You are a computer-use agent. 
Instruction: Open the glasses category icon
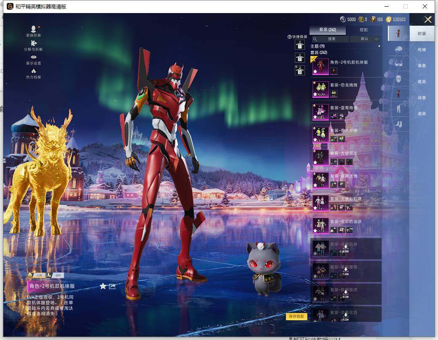pos(398,64)
